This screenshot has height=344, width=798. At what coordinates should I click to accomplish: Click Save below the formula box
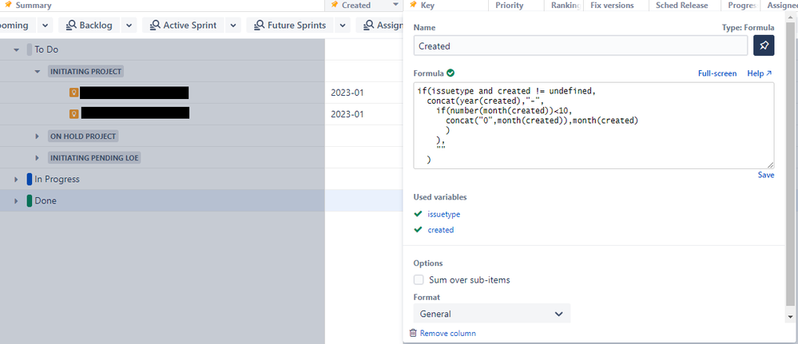pyautogui.click(x=766, y=175)
